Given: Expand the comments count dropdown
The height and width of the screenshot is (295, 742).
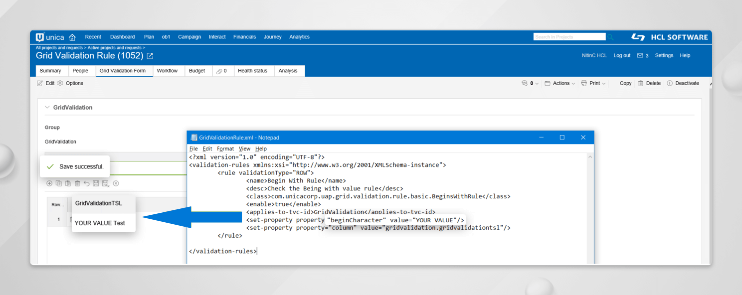Looking at the screenshot, I should click(x=530, y=83).
